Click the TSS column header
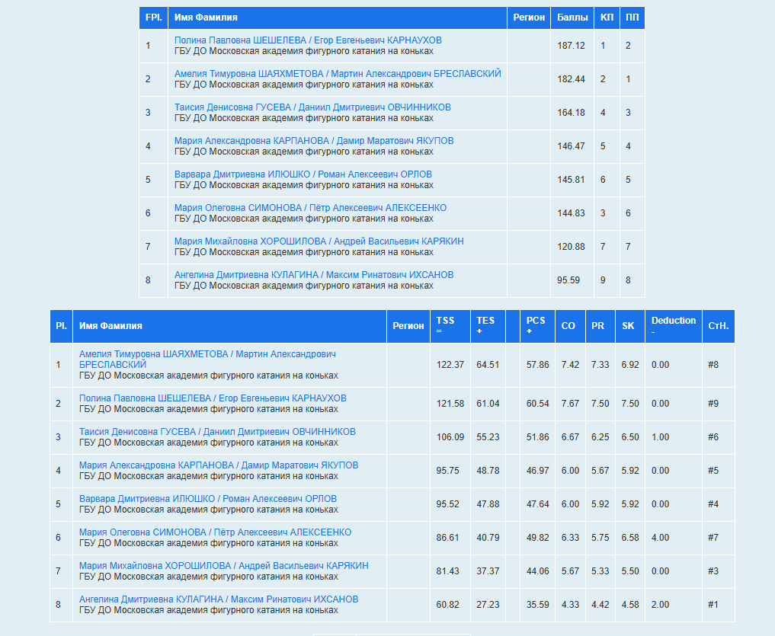 coord(450,326)
